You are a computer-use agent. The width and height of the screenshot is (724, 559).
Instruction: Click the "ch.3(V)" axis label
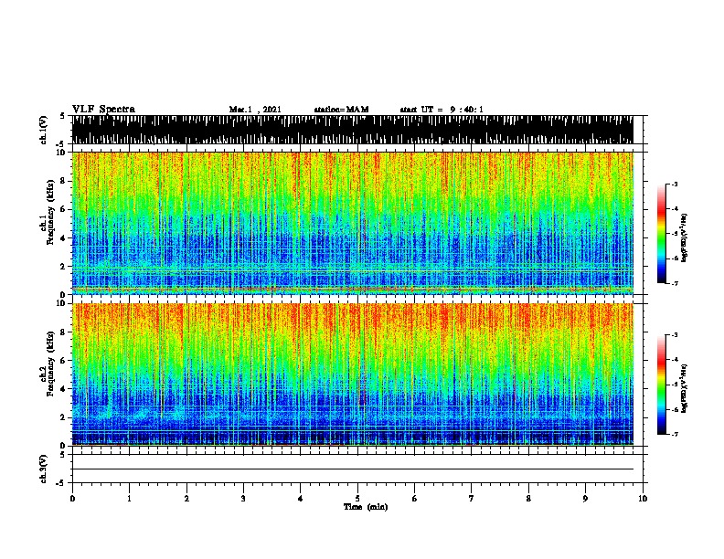point(44,469)
